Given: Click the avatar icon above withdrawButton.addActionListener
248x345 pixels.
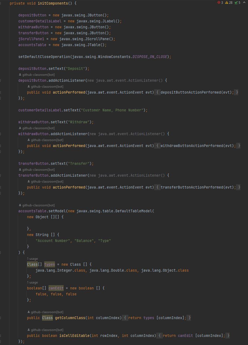Looking at the screenshot, I should click(x=20, y=128).
